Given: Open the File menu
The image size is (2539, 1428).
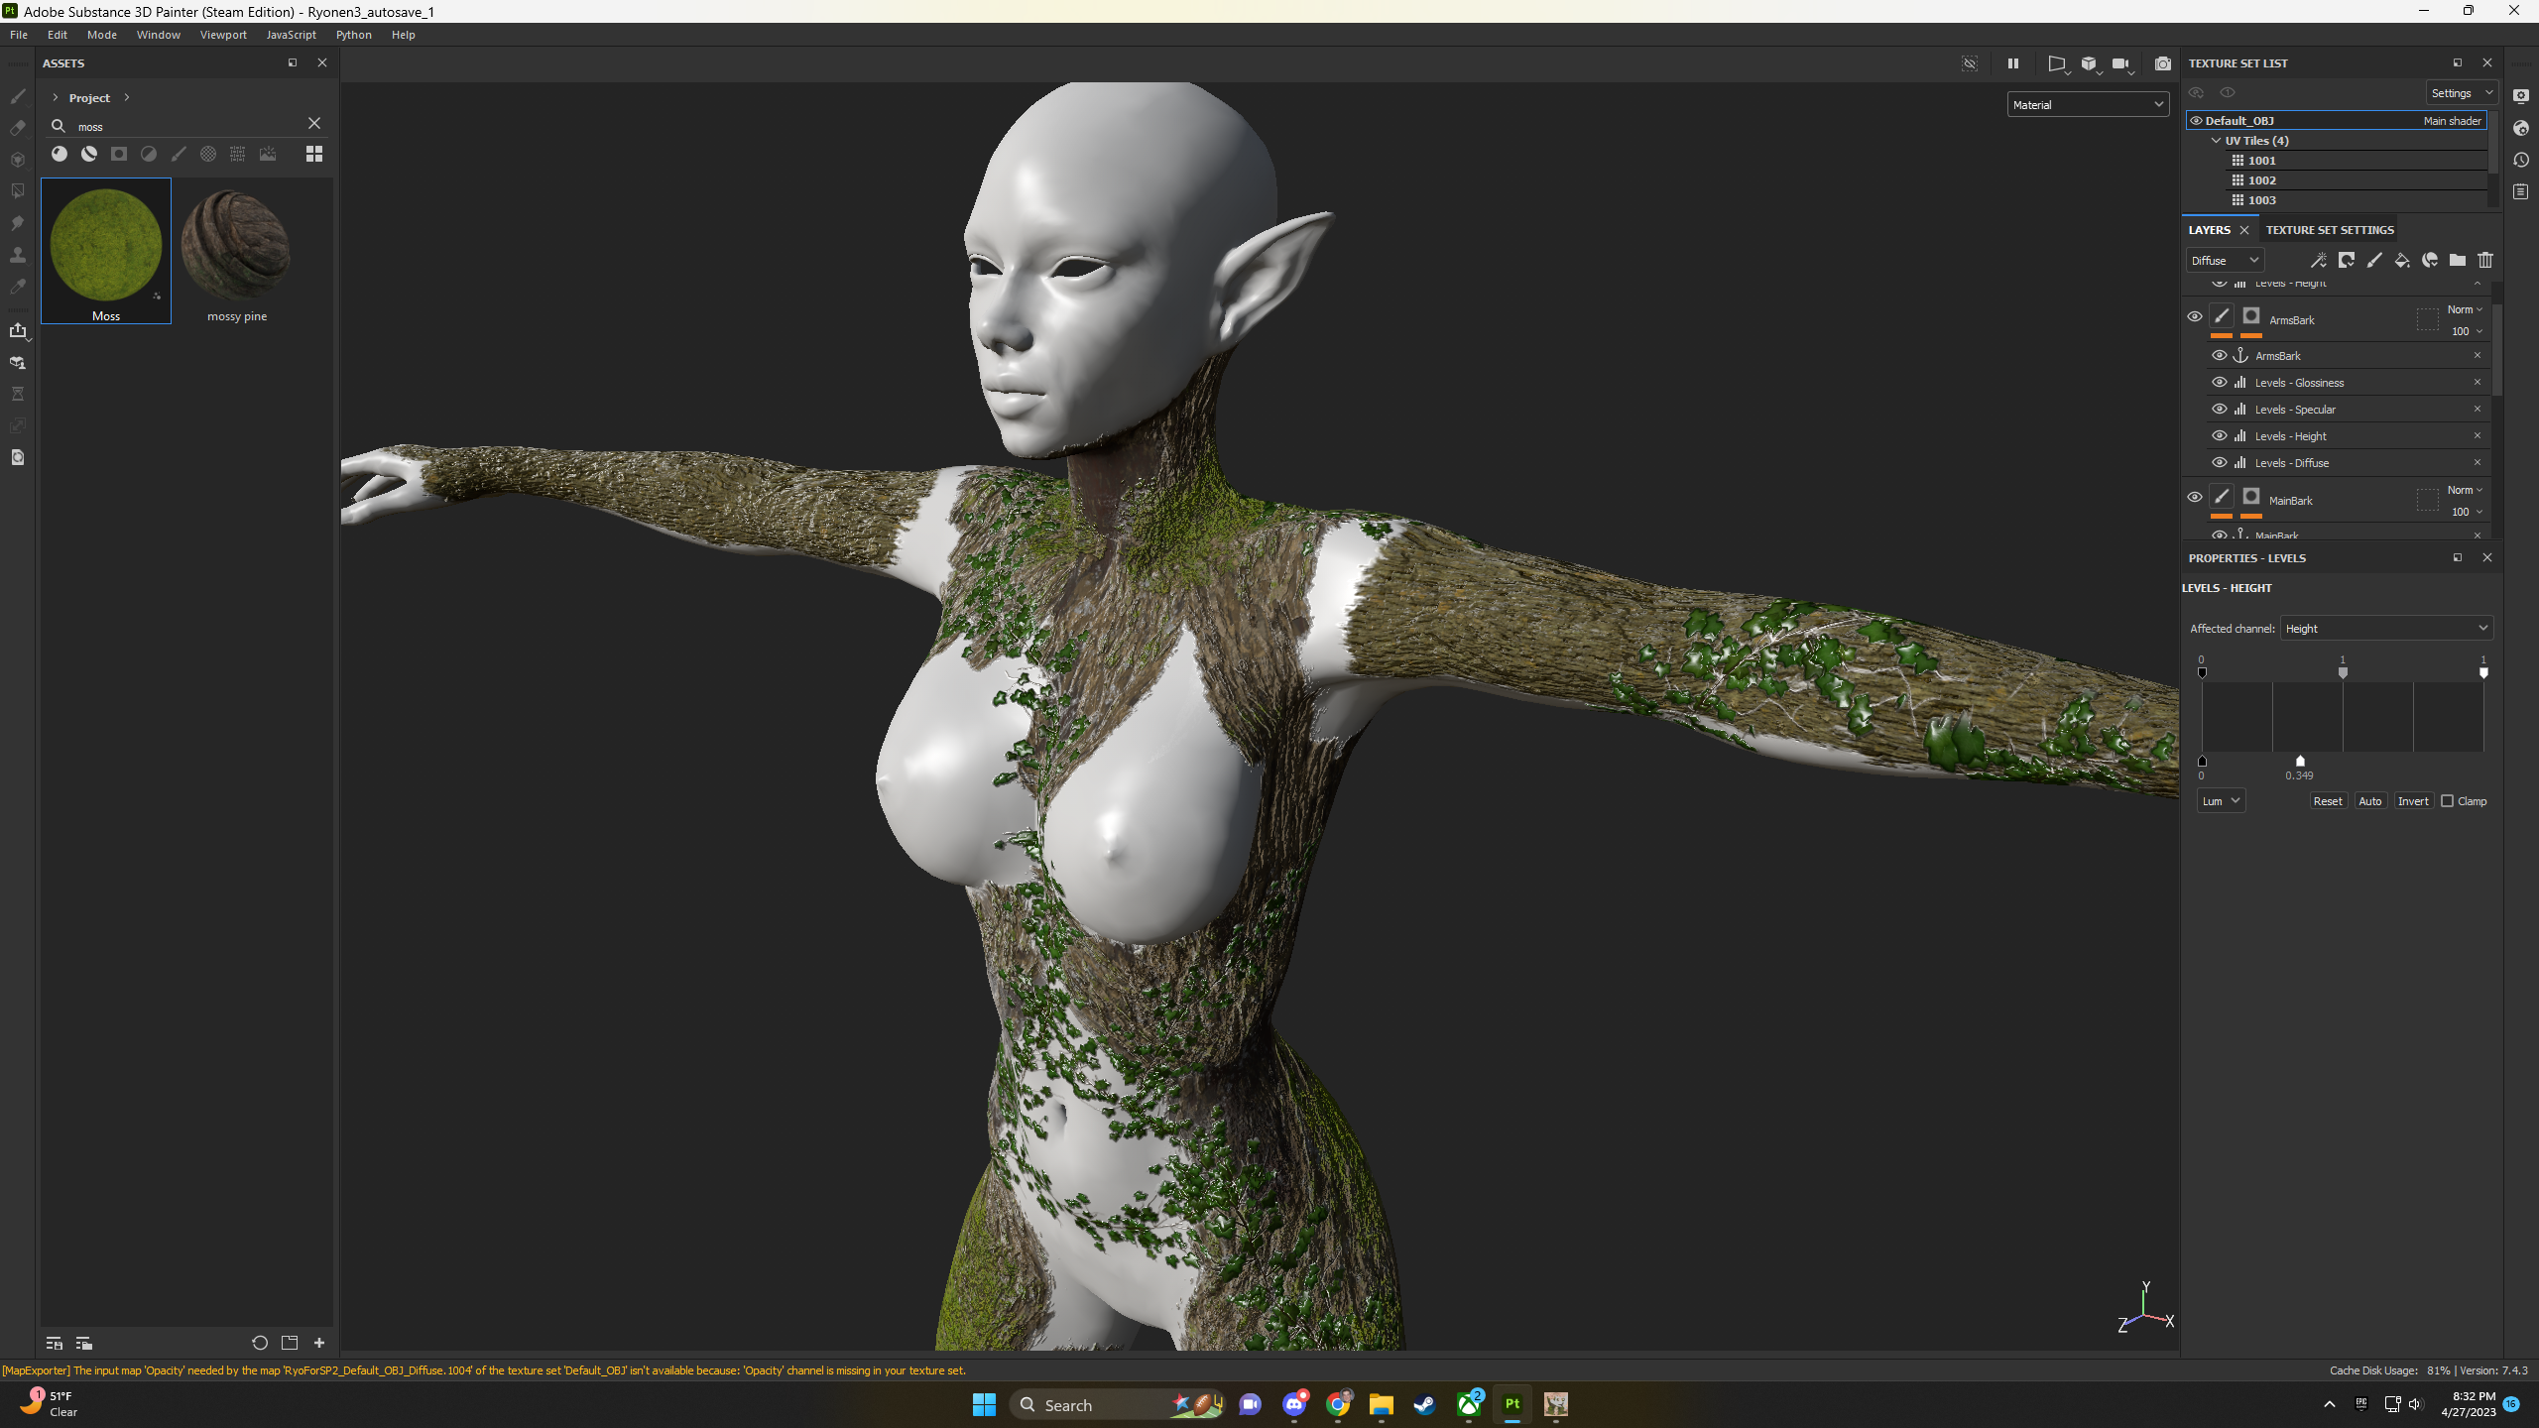Looking at the screenshot, I should point(19,35).
